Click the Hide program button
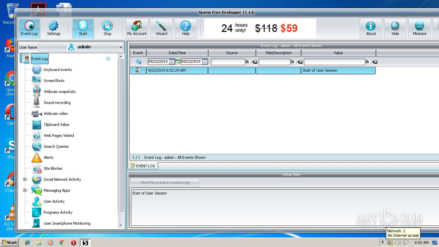Viewport: 439px width, 247px height. [x=395, y=28]
